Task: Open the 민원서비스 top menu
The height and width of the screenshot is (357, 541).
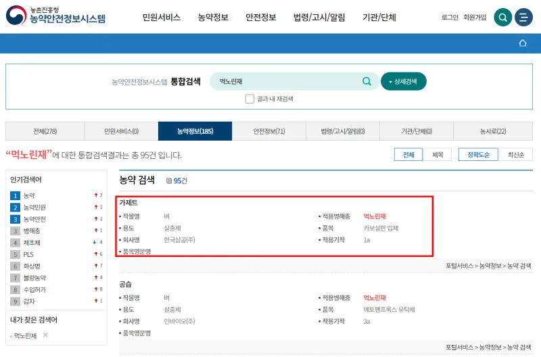Action: pos(162,18)
